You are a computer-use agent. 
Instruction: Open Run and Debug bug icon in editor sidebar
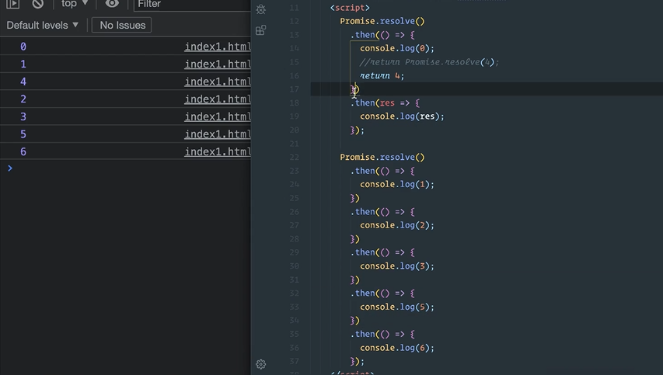pyautogui.click(x=261, y=9)
